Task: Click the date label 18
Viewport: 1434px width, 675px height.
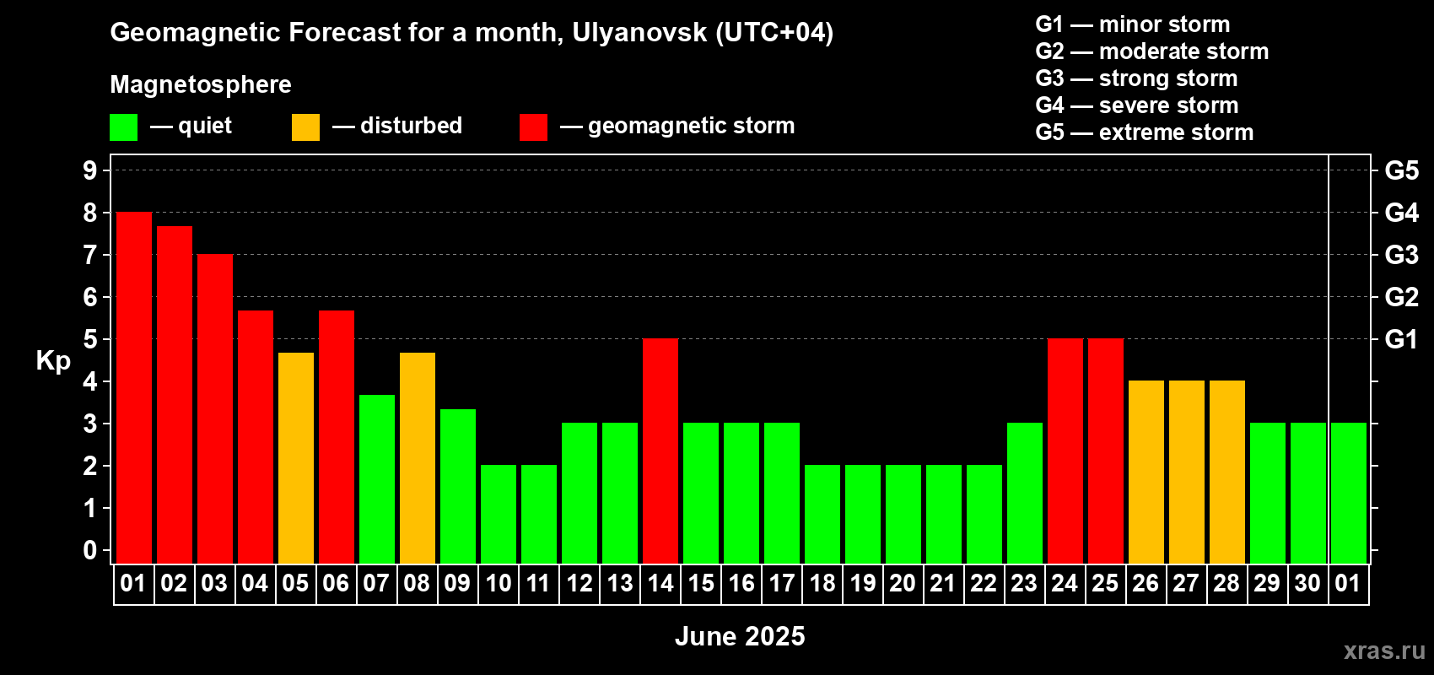Action: (x=822, y=584)
